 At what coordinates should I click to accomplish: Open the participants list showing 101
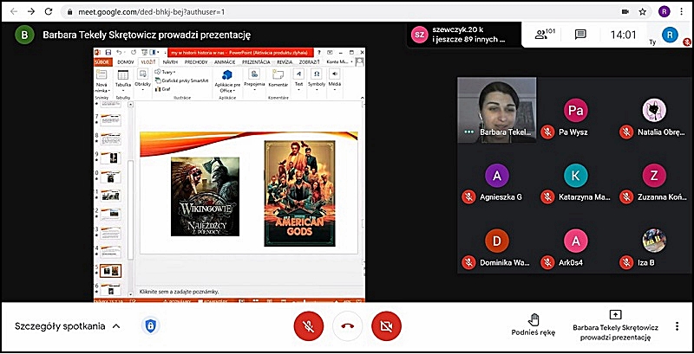click(545, 34)
